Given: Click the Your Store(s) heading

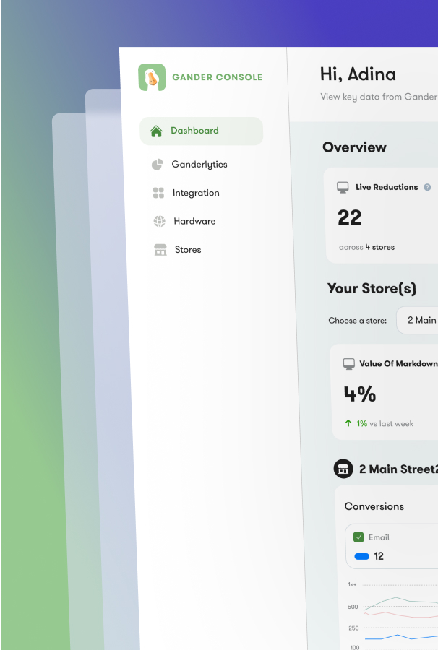Looking at the screenshot, I should point(372,288).
